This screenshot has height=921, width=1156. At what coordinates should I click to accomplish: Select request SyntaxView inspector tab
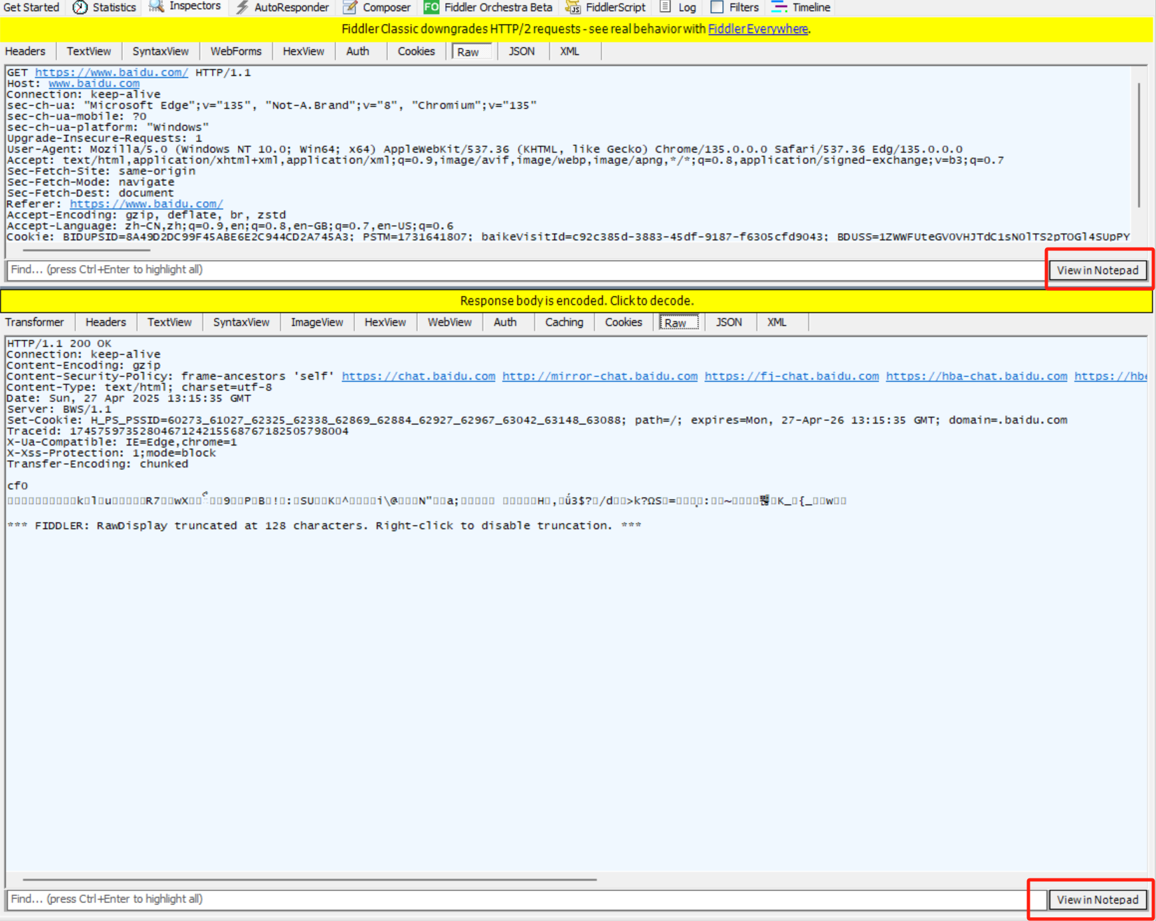[x=160, y=52]
